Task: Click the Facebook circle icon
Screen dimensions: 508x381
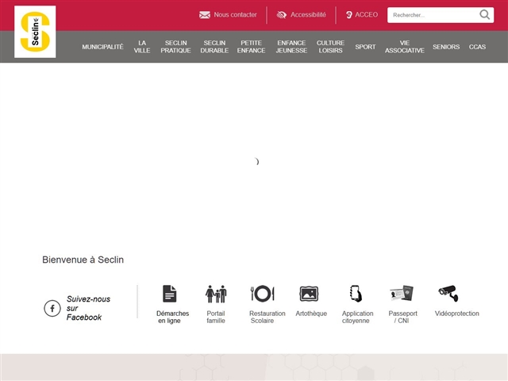Action: pyautogui.click(x=52, y=308)
